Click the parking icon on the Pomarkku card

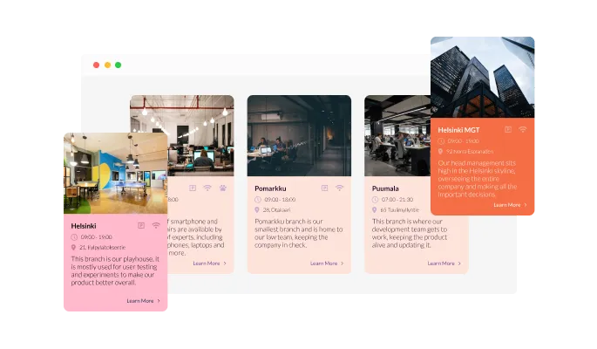[x=324, y=188]
